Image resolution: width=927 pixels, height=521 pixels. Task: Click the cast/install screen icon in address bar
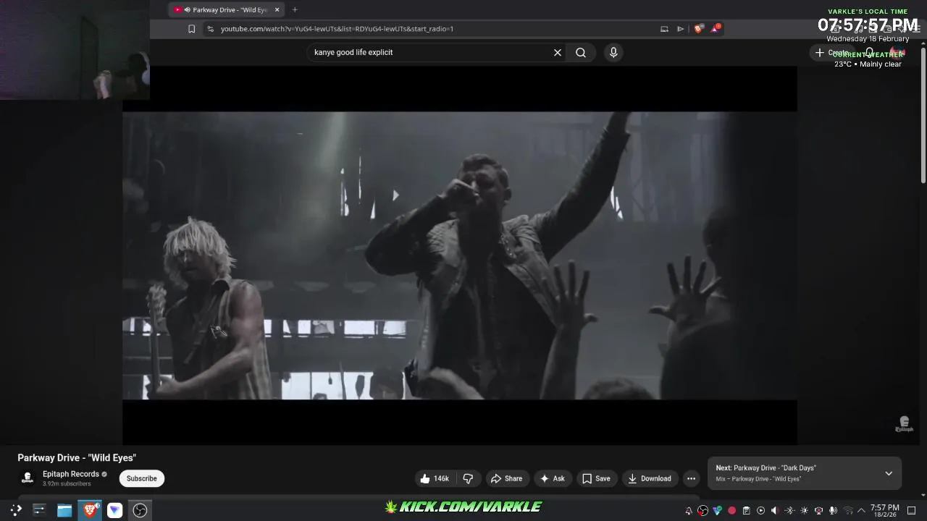coord(664,29)
